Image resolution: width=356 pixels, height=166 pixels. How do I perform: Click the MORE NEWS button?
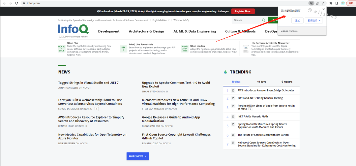point(137,156)
